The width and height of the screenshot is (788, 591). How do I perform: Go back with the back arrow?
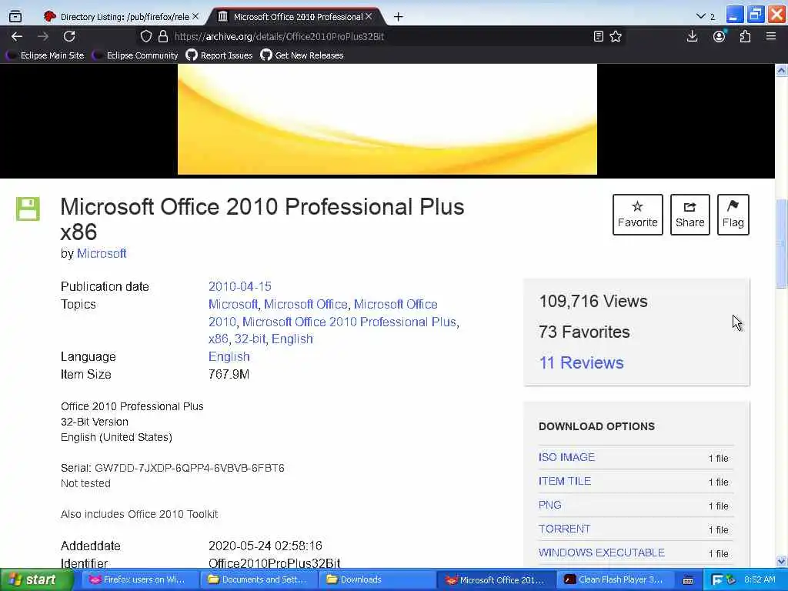(17, 36)
